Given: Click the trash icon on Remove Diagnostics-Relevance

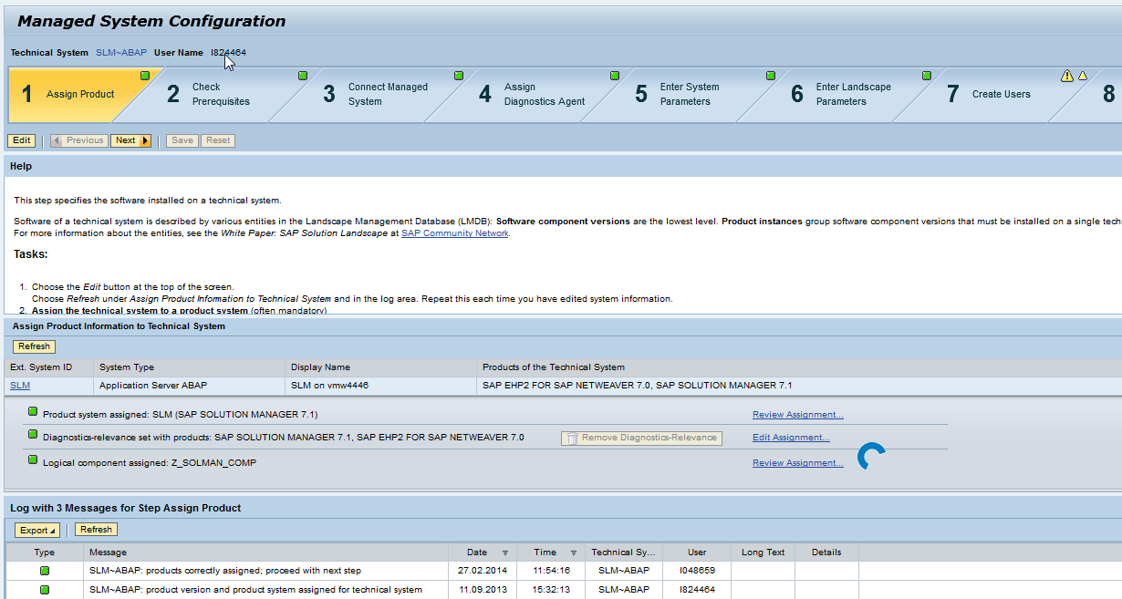Looking at the screenshot, I should pyautogui.click(x=572, y=439).
